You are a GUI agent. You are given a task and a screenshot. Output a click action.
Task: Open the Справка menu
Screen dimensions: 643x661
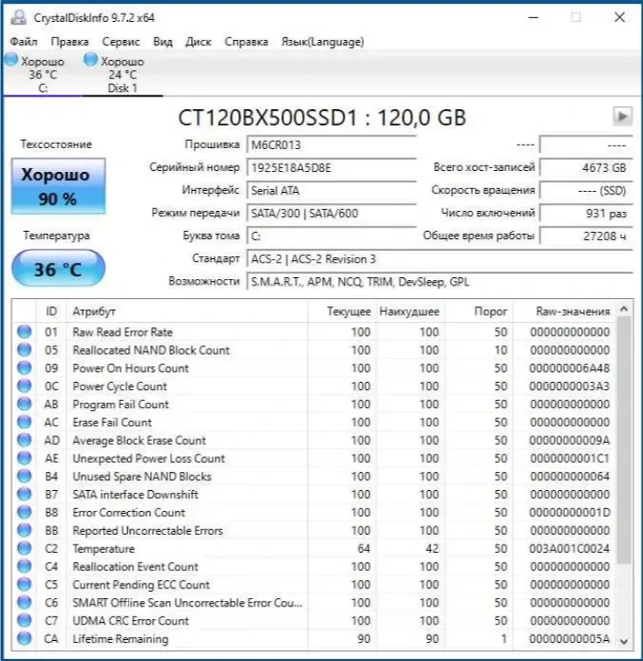(x=246, y=42)
